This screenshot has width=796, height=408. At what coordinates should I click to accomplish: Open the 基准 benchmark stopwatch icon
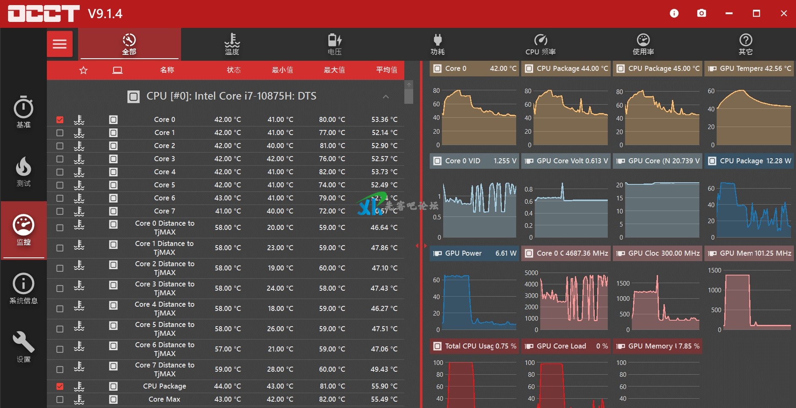click(x=24, y=112)
